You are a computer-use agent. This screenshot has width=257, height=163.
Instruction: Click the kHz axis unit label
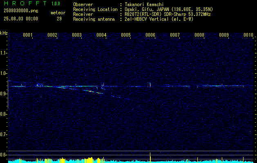[4, 33]
